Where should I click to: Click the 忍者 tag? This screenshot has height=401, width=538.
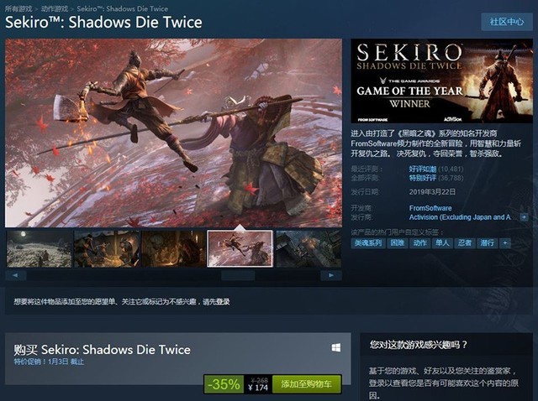pyautogui.click(x=465, y=243)
